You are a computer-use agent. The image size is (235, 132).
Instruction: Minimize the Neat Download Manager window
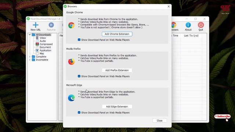(x=187, y=19)
